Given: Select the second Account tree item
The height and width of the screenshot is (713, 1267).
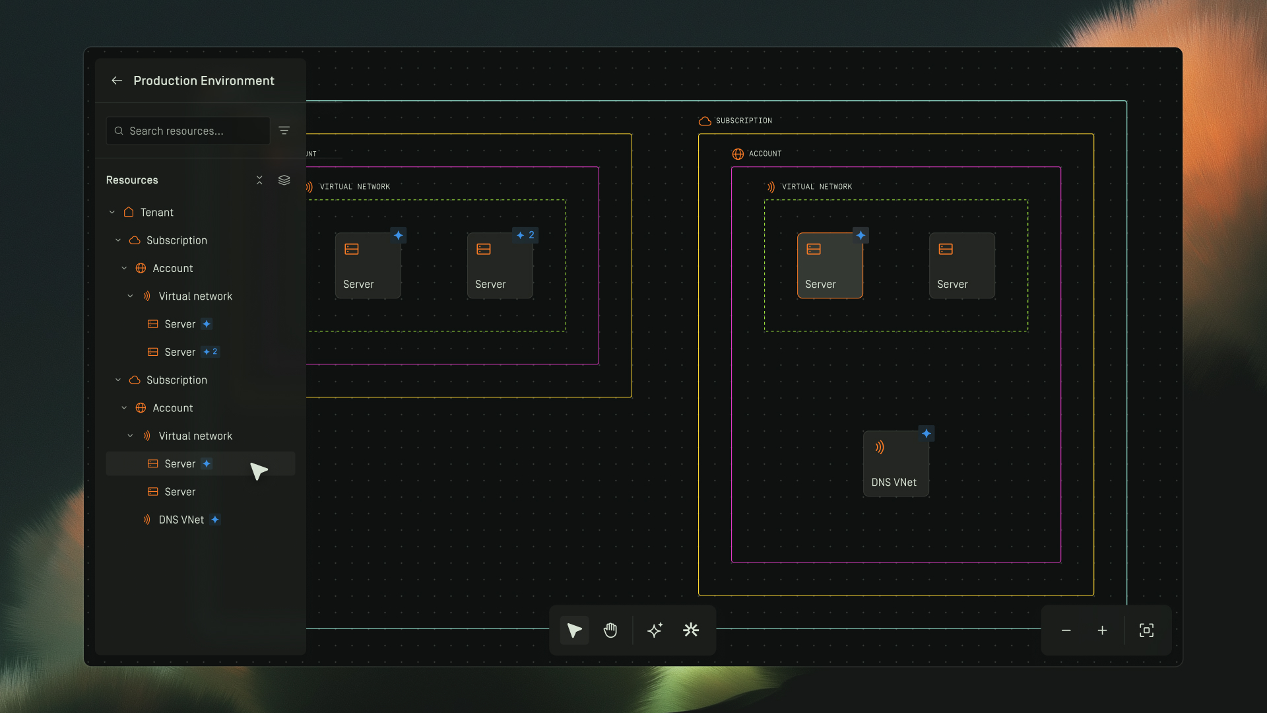Looking at the screenshot, I should tap(172, 408).
